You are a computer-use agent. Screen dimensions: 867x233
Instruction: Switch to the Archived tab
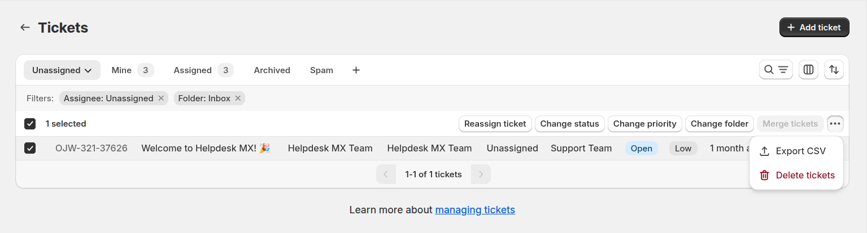272,70
